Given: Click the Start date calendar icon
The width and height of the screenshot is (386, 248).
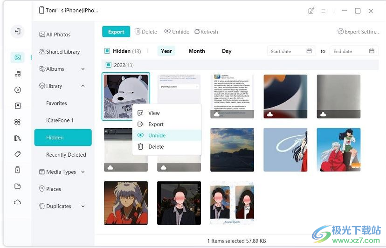Looking at the screenshot, I should [309, 51].
